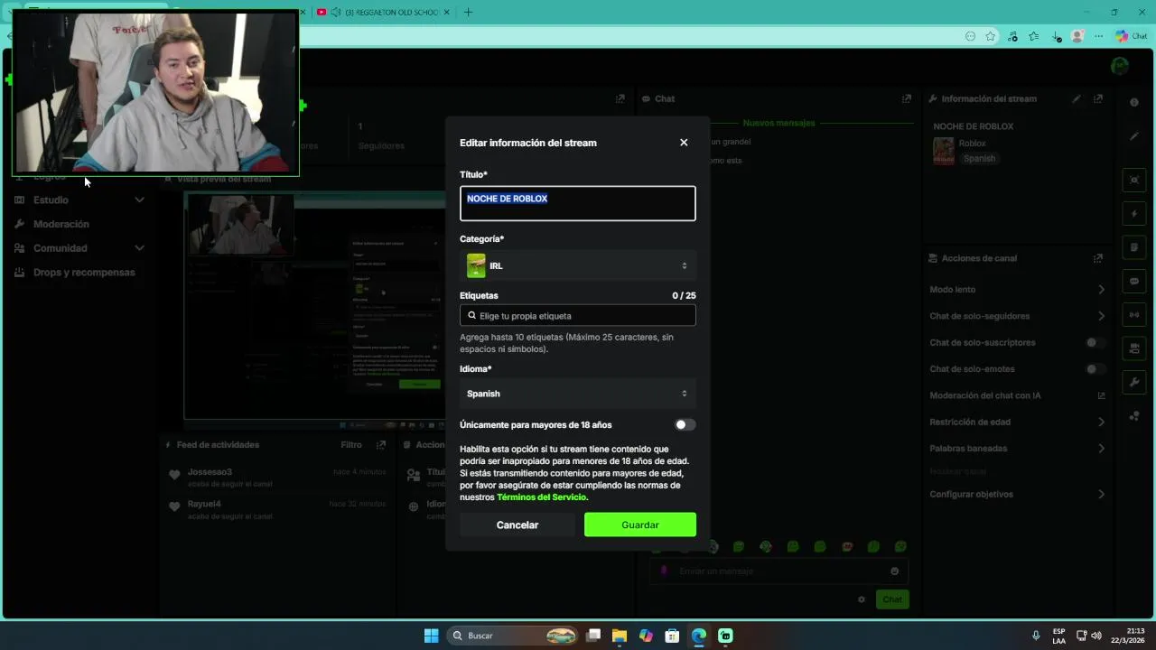
Task: Switch to the REGGAETON OLD SCHOOL browser tab
Action: (x=384, y=13)
